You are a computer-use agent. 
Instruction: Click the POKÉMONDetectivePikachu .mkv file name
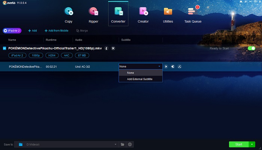point(55,48)
